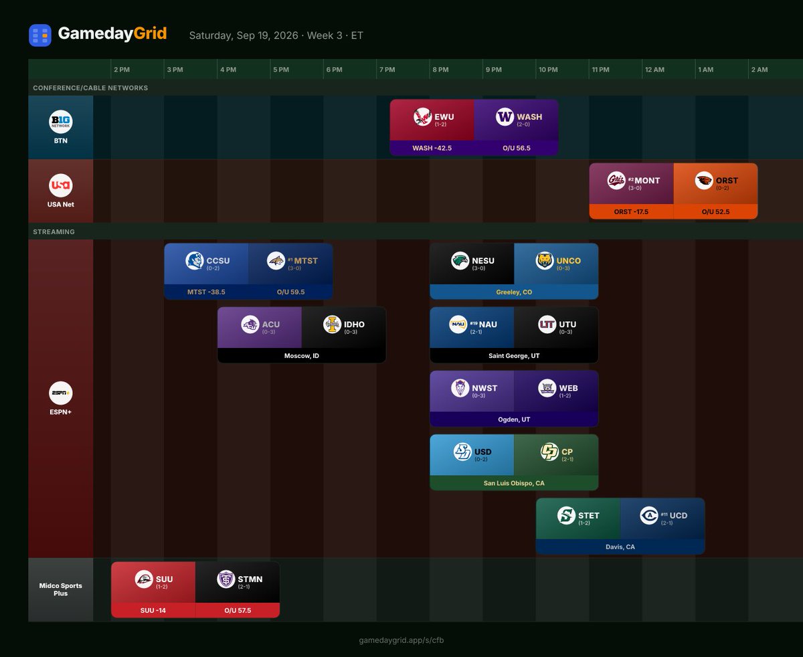Click the WASH -42.5 spread

pos(432,148)
